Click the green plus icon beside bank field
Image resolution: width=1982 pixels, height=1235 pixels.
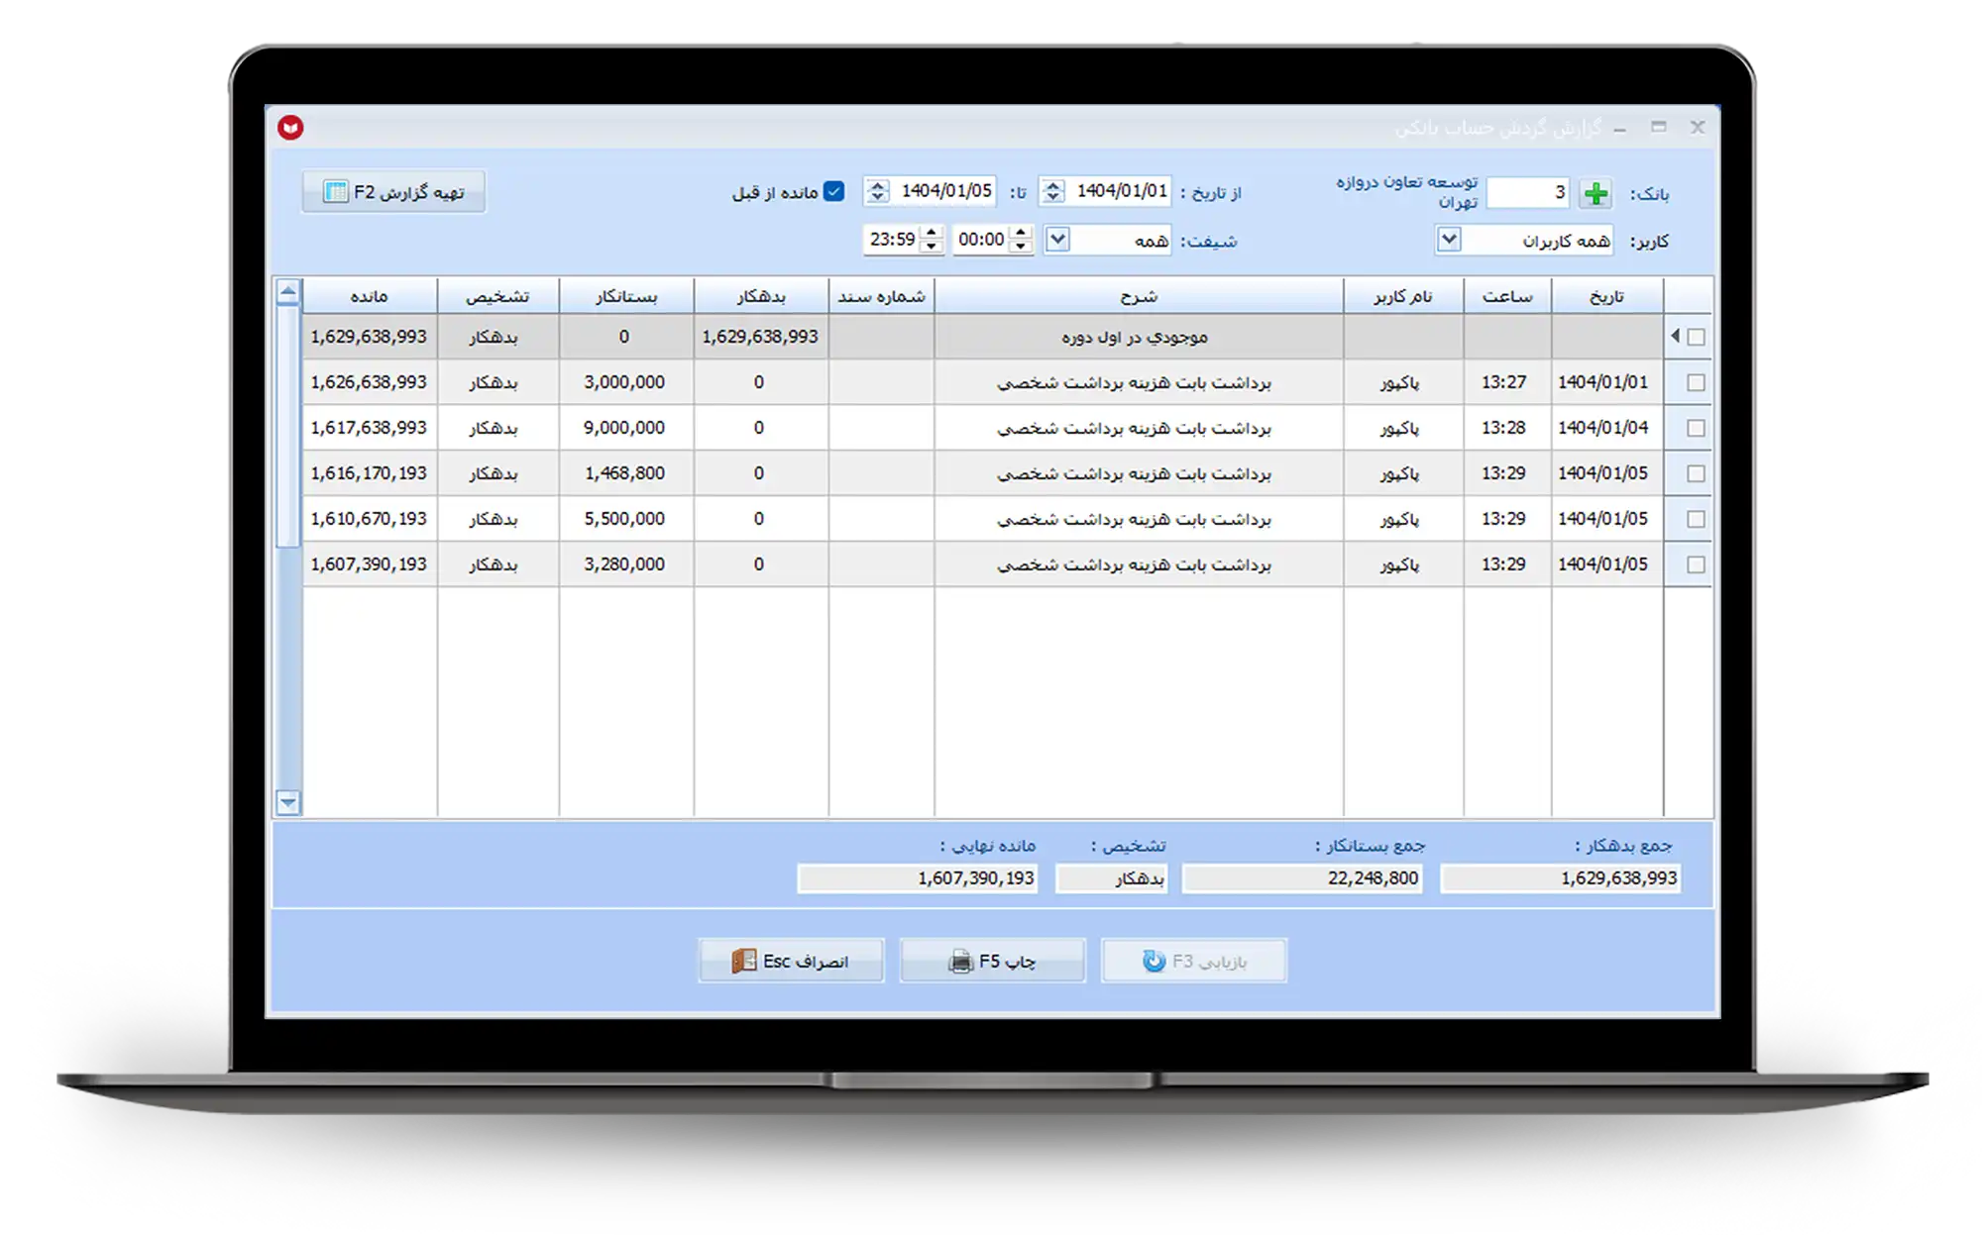click(x=1595, y=193)
